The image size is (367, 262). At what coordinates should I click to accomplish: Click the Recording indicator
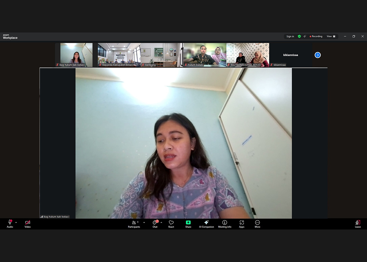(316, 36)
